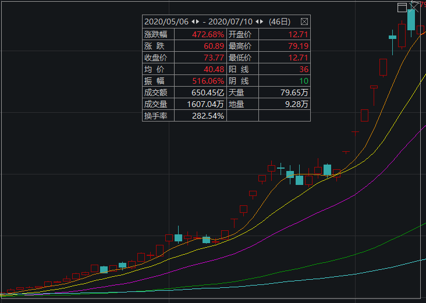
Task: Click the (46日) day count label
Action: click(x=279, y=22)
